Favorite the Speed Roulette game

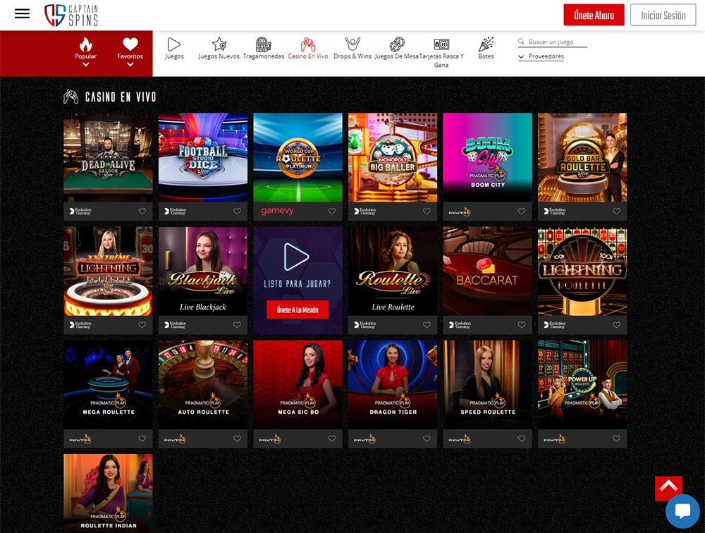(x=522, y=439)
